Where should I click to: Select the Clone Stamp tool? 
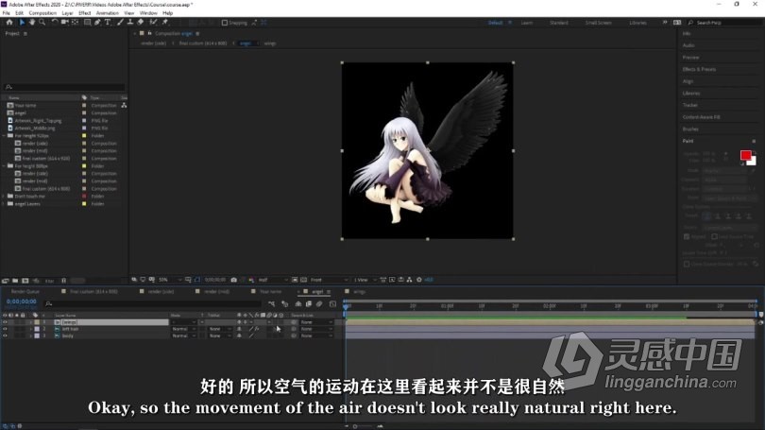click(130, 23)
